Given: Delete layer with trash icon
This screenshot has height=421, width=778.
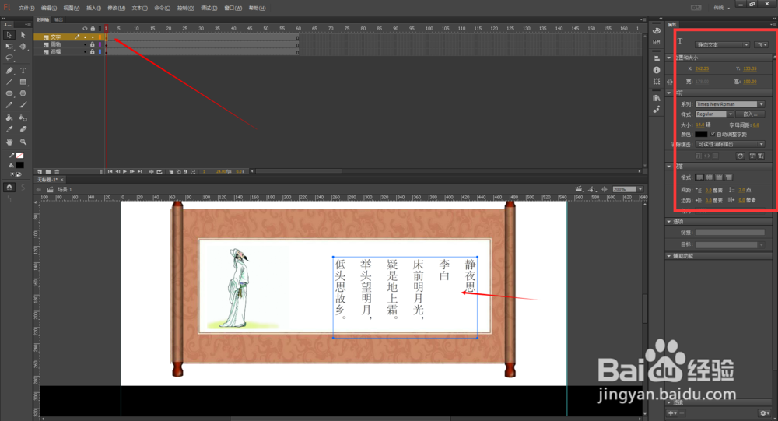Looking at the screenshot, I should click(x=57, y=171).
